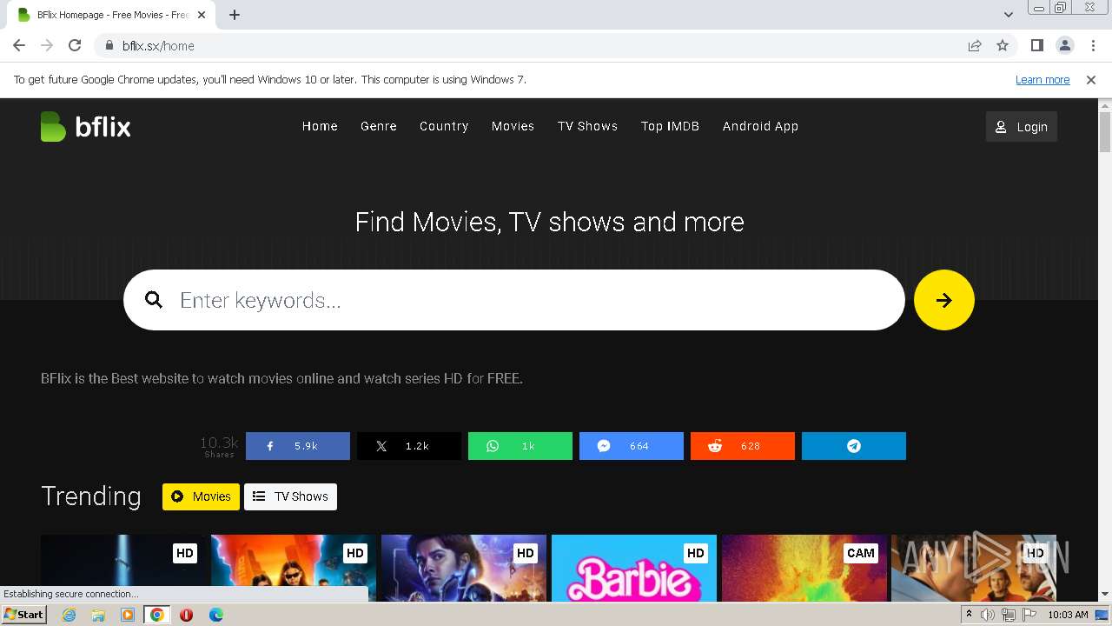Image resolution: width=1112 pixels, height=626 pixels.
Task: Show hidden system tray icons
Action: pyautogui.click(x=969, y=615)
